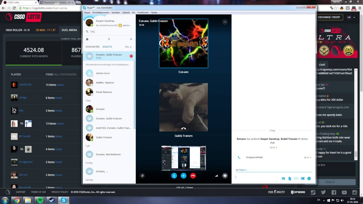The height and width of the screenshot is (204, 363).
Task: Select contact Gubbi Fransen in list
Action: [109, 137]
